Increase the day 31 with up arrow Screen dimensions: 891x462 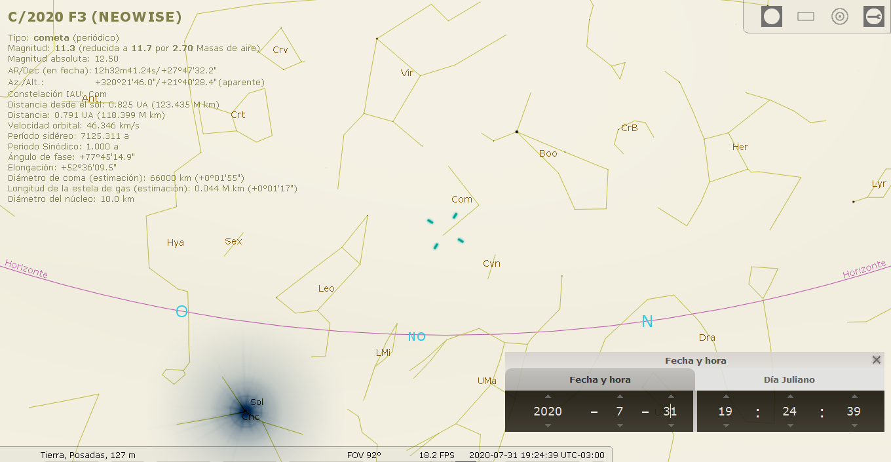(x=670, y=396)
